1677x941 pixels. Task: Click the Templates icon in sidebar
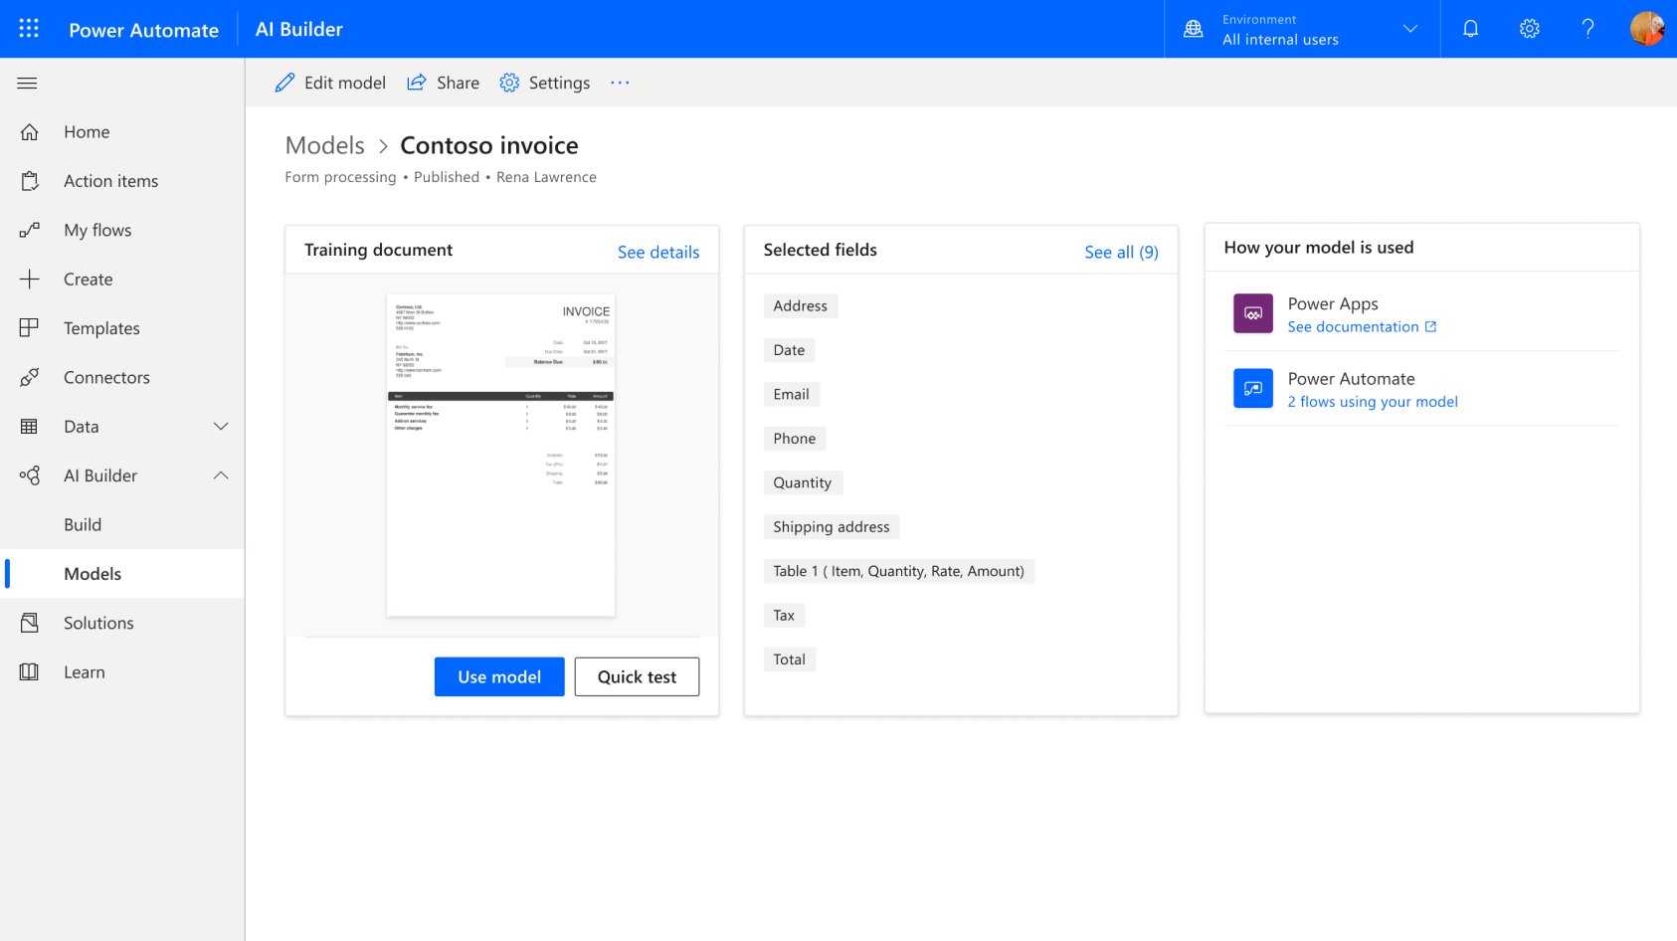point(30,328)
